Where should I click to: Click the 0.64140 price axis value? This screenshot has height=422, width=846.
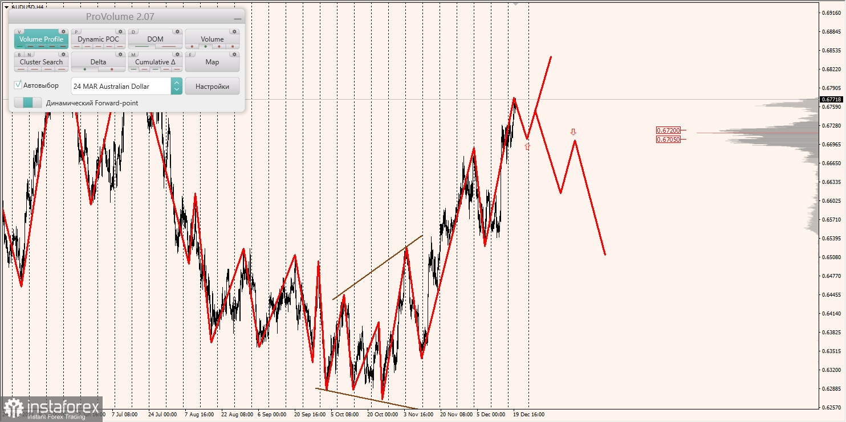pyautogui.click(x=831, y=313)
